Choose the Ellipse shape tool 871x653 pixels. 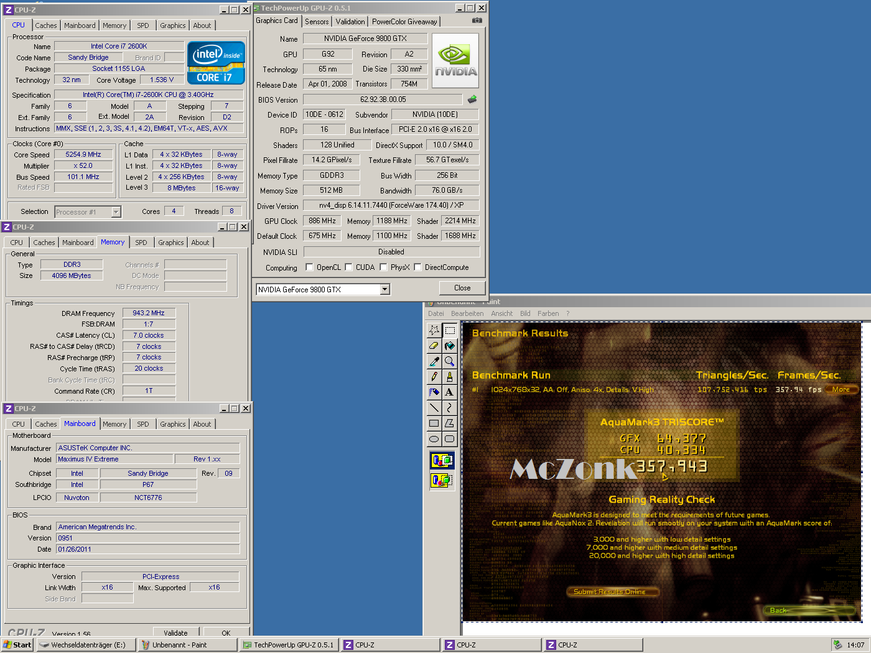[434, 439]
